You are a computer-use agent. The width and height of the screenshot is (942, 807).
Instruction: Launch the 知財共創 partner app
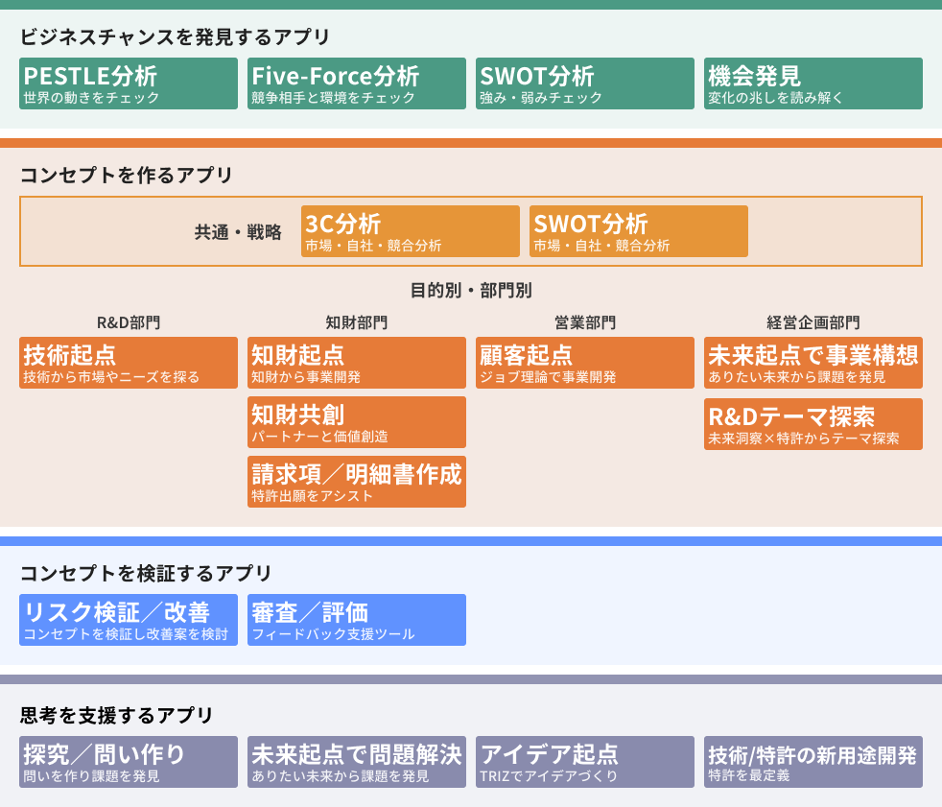pos(357,422)
